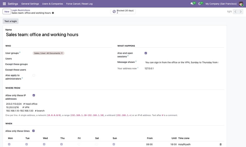The height and width of the screenshot is (147, 246).
Task: Open the Settings app home
Action: pos(13,4)
